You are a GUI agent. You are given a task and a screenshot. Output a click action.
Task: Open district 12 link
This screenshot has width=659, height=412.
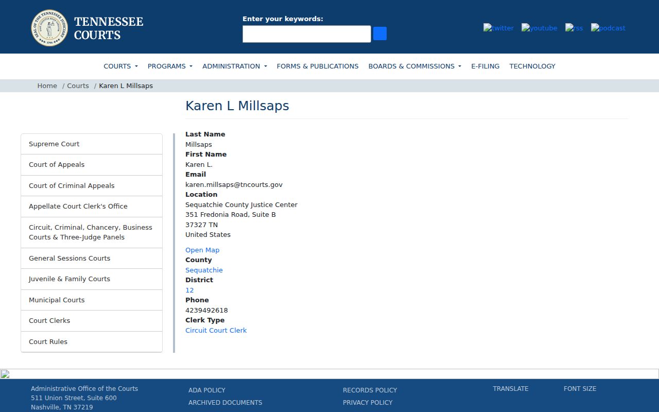(189, 290)
